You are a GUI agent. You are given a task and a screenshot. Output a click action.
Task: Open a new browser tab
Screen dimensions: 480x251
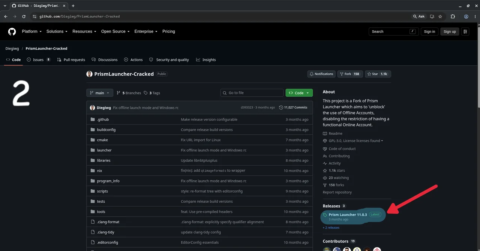click(x=73, y=6)
